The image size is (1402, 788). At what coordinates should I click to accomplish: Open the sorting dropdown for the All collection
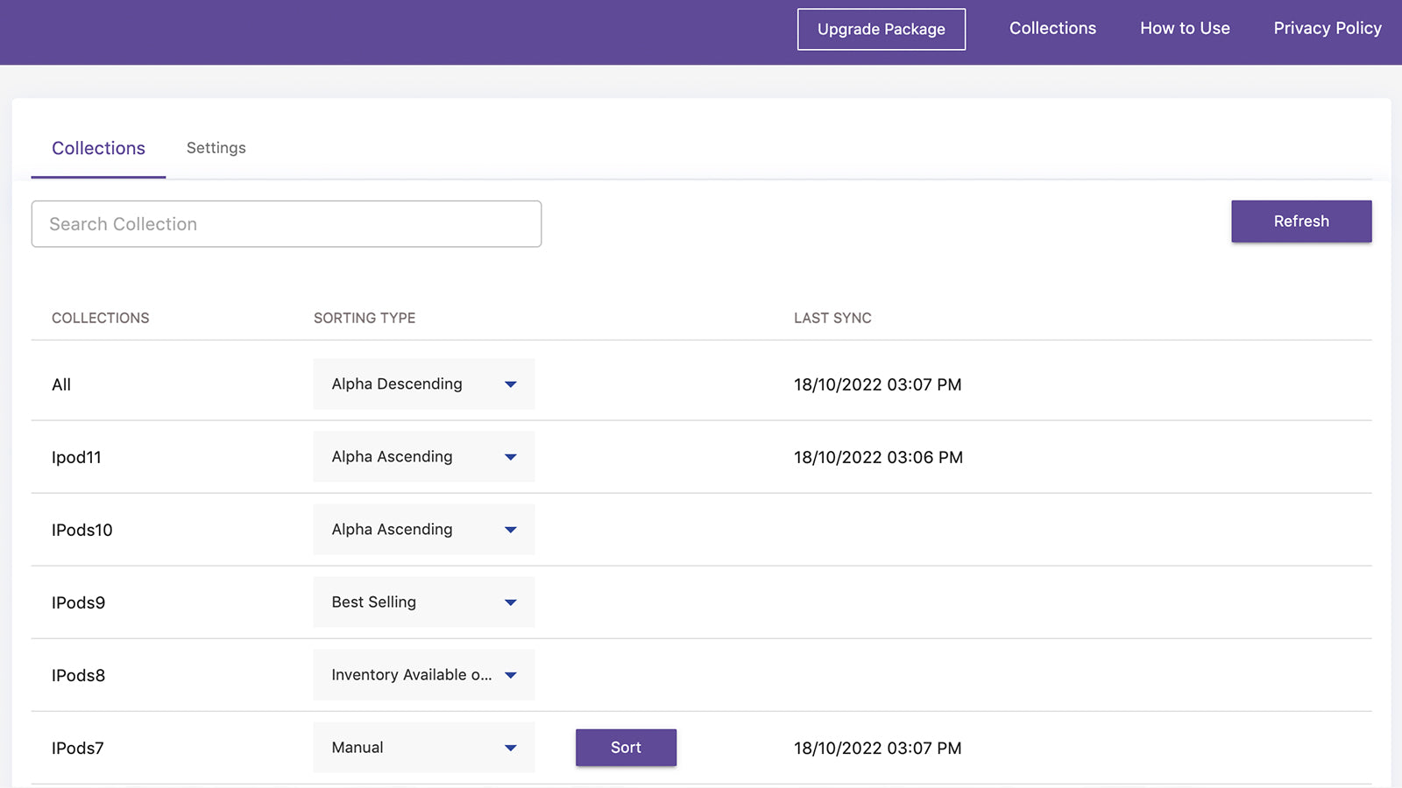[x=423, y=383]
